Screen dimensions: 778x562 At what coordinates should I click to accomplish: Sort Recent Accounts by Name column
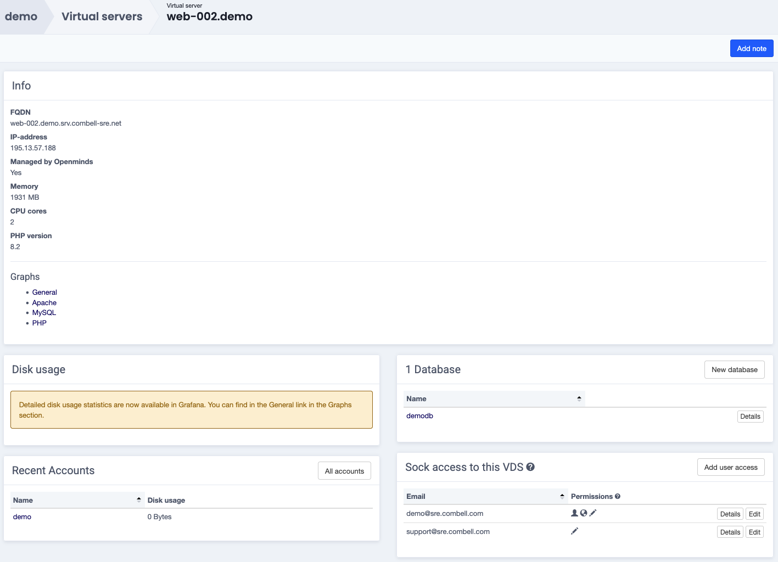pyautogui.click(x=138, y=500)
